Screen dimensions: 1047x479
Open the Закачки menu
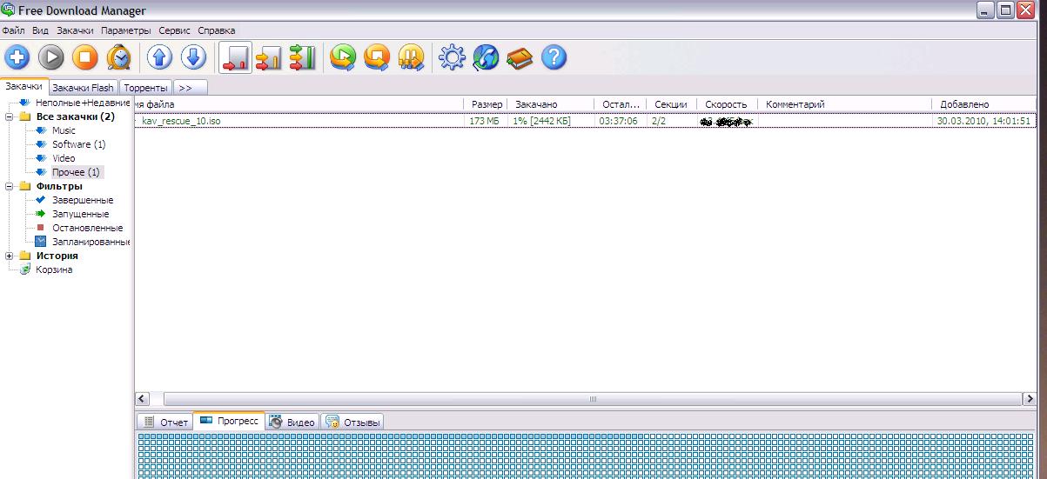[x=75, y=30]
